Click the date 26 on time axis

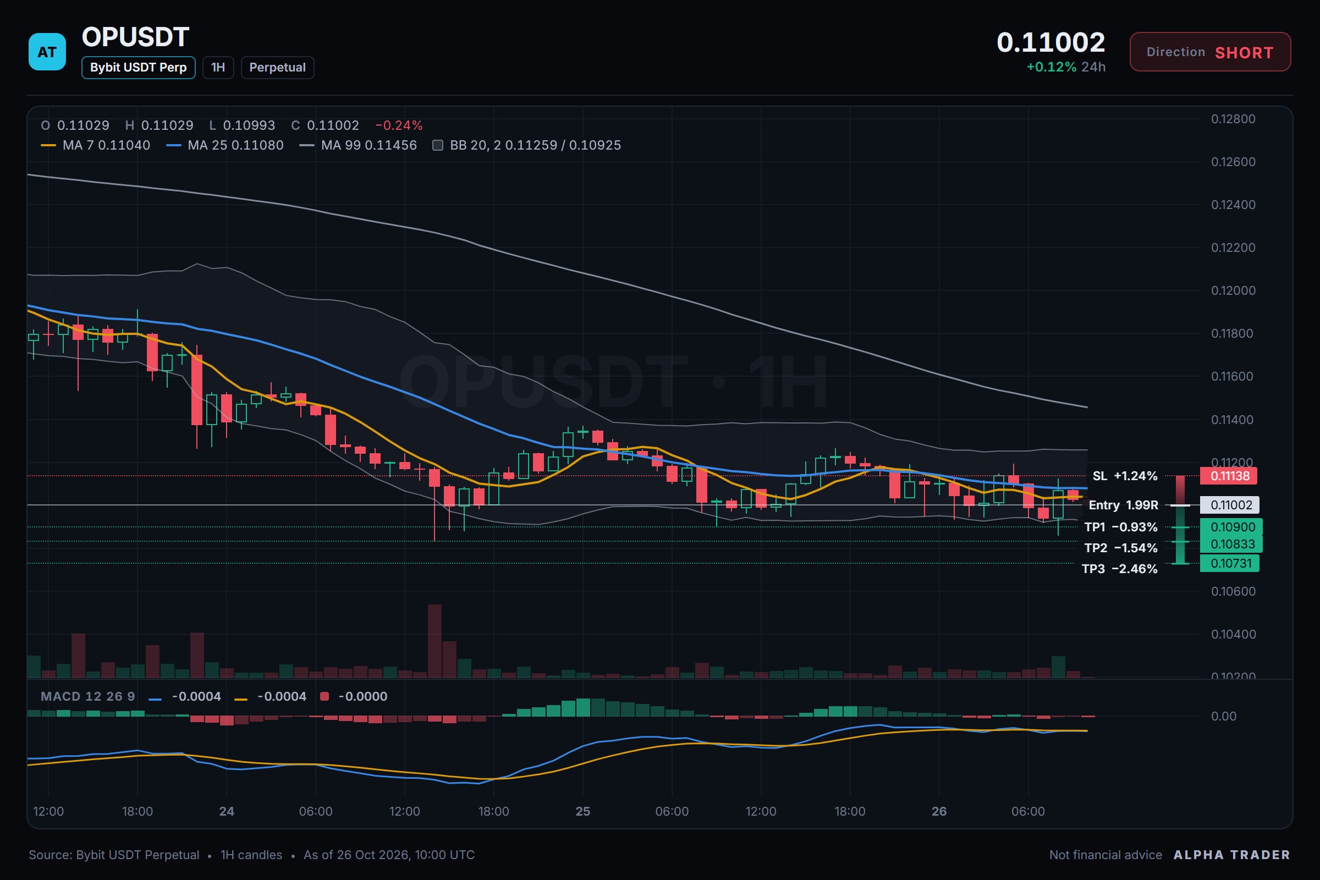(939, 811)
